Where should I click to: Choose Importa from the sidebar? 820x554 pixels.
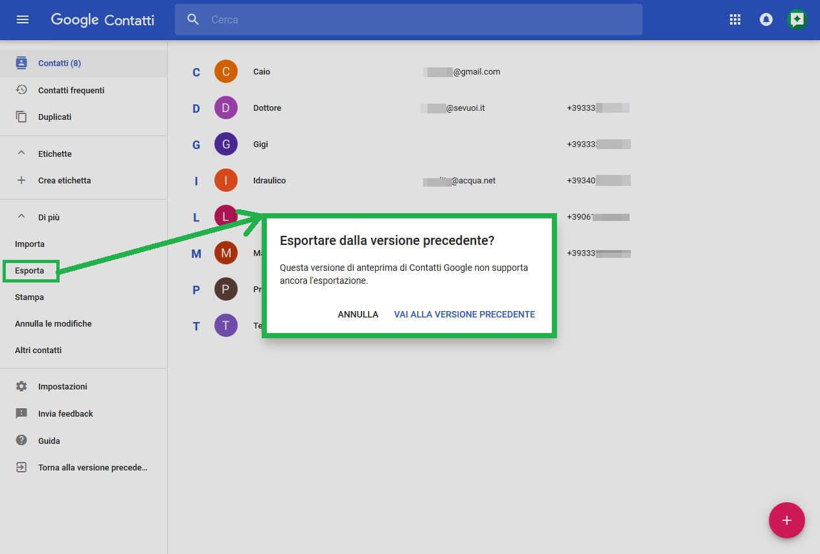(30, 244)
